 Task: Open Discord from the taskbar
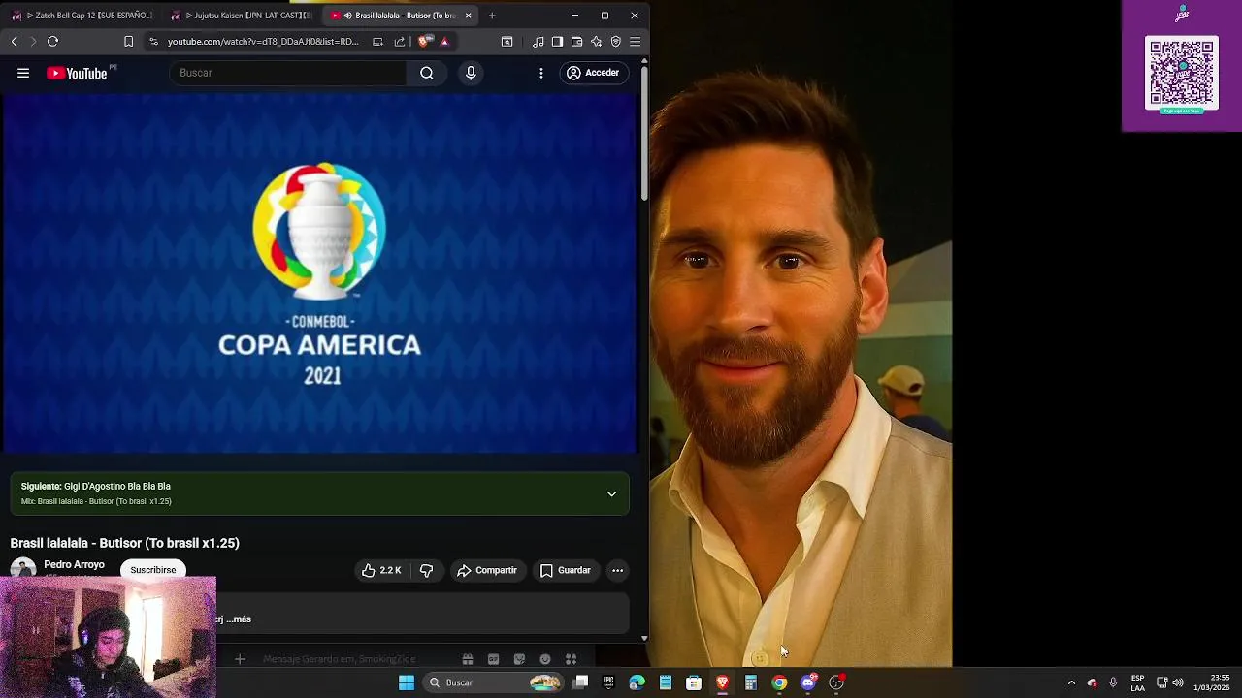coord(807,682)
